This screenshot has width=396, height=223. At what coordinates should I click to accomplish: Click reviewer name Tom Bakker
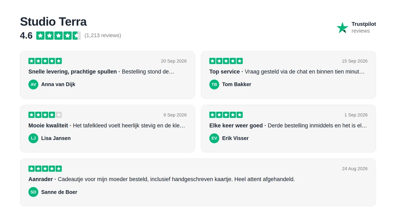237,84
